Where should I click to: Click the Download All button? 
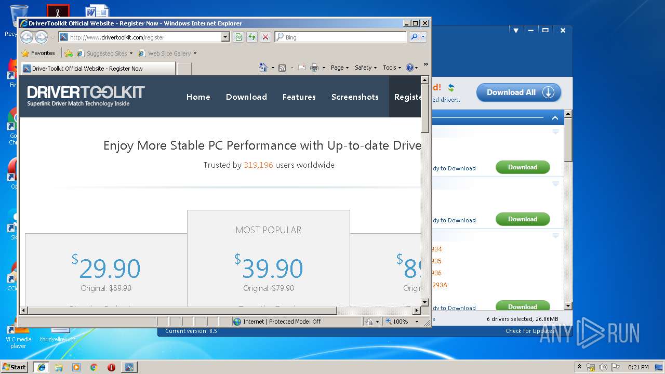(518, 92)
